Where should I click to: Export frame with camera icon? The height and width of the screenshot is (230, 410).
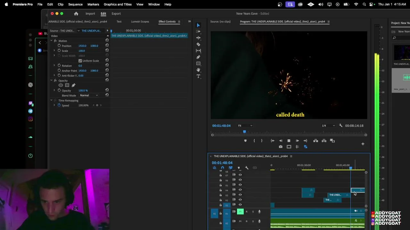pyautogui.click(x=281, y=147)
